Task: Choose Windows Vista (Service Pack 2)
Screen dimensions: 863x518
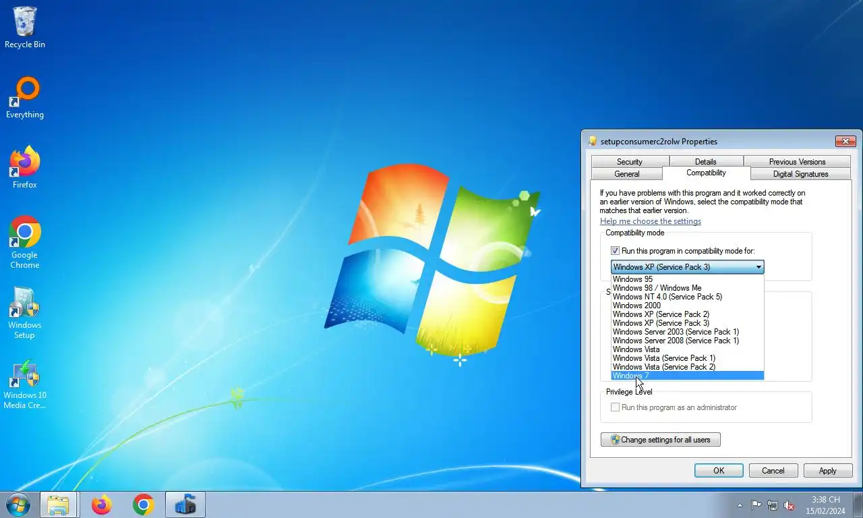Action: tap(687, 367)
